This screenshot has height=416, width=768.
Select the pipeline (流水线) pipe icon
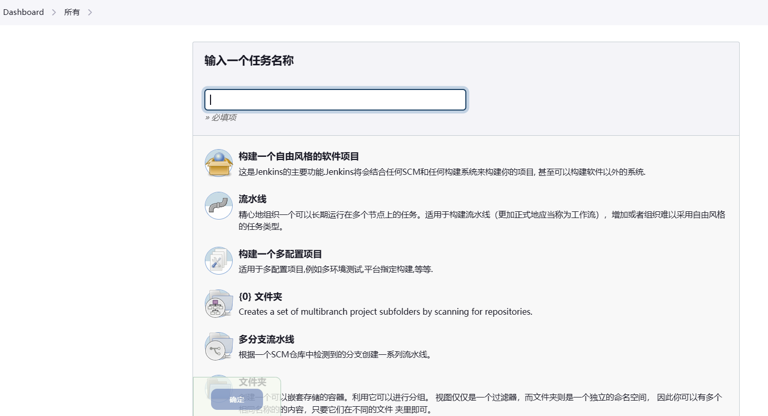coord(219,206)
